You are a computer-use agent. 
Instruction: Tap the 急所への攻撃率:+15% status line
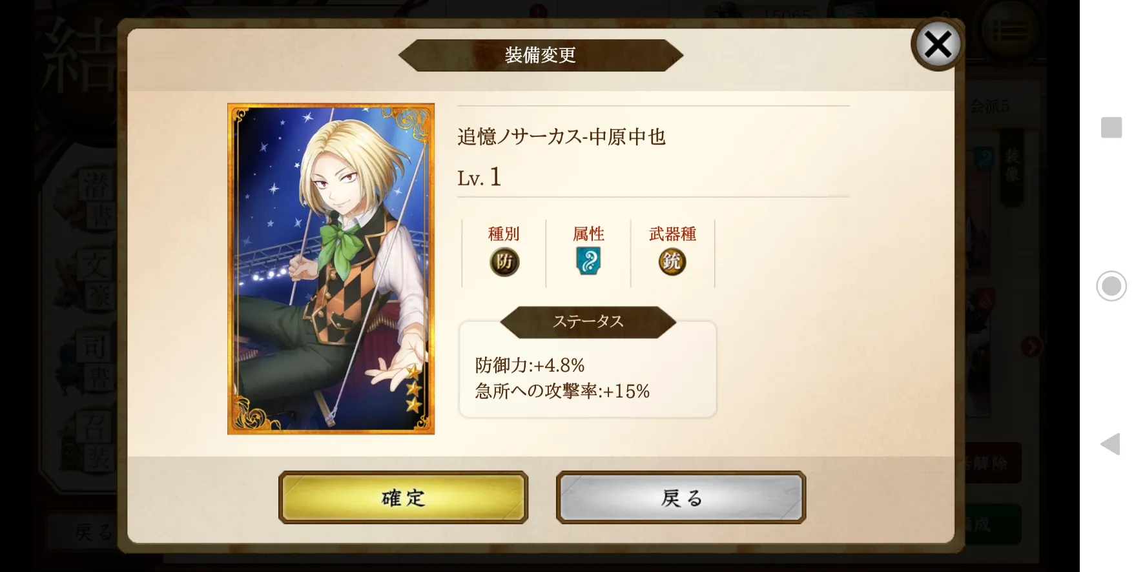562,391
